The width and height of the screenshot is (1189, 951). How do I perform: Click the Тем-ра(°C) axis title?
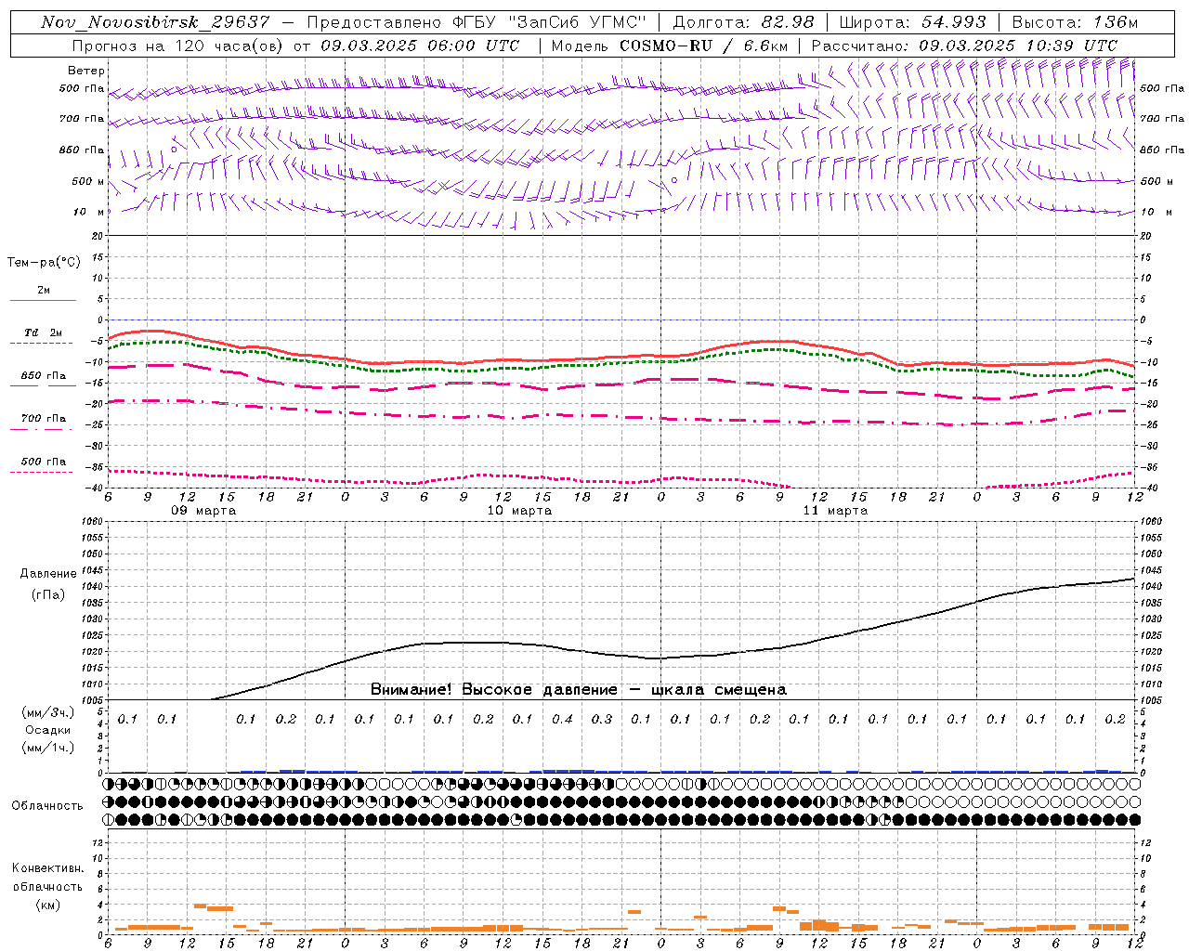(44, 263)
